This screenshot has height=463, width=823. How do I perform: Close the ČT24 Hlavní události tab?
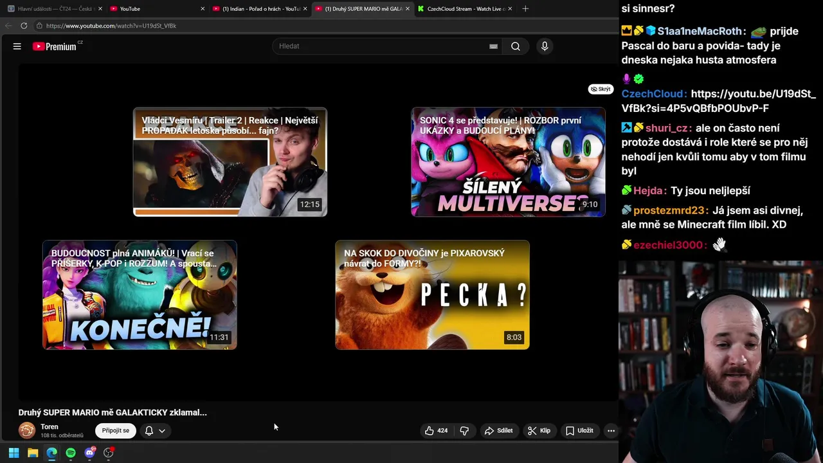tap(100, 9)
